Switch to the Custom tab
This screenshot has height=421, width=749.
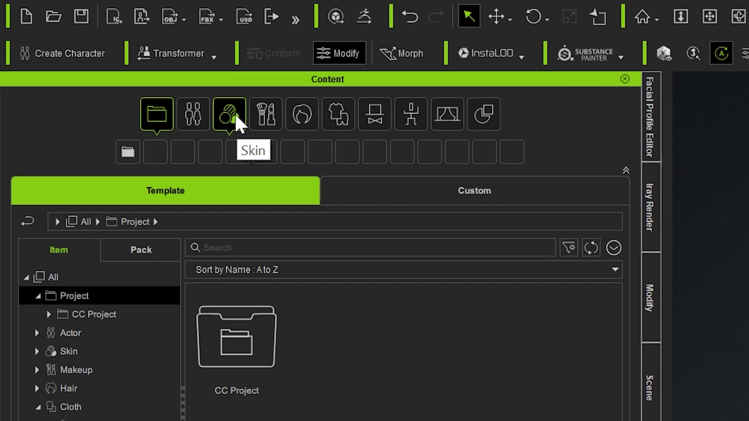475,190
